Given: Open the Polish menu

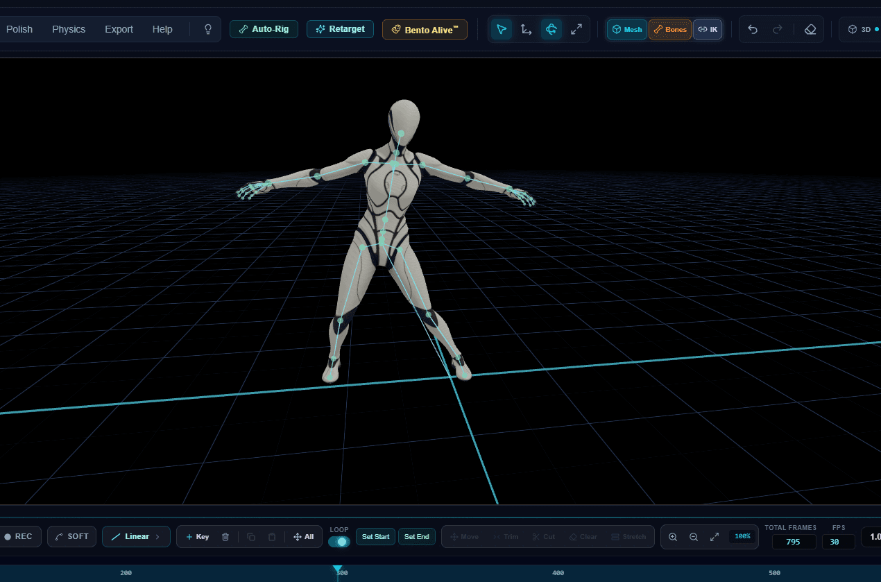Looking at the screenshot, I should pyautogui.click(x=19, y=29).
